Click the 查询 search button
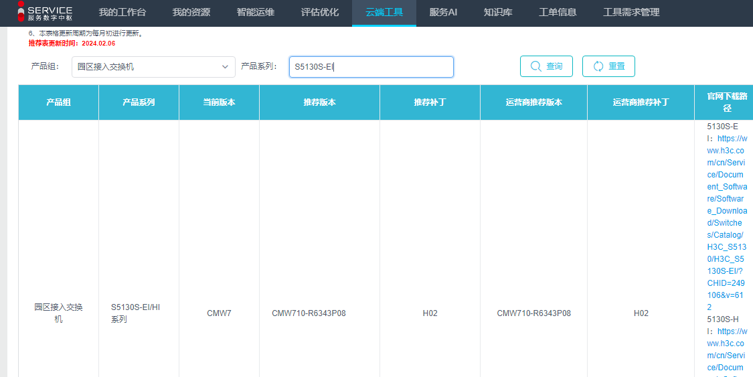753x377 pixels. coord(546,66)
